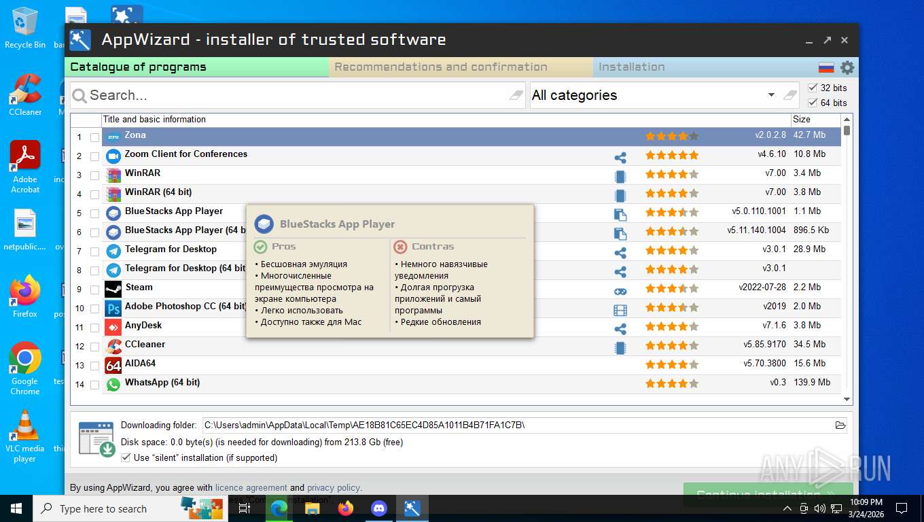
Task: Click the WinRAR (64 bit) program icon
Action: click(x=113, y=194)
